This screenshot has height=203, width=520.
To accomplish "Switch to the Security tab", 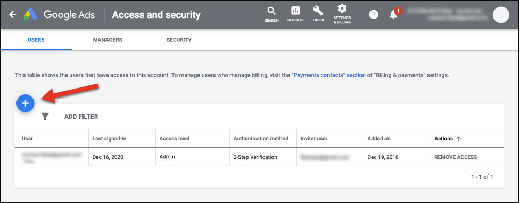I will 179,40.
